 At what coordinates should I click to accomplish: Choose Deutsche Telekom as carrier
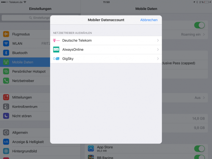click(106, 40)
